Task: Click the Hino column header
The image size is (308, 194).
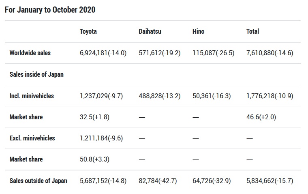Action: pyautogui.click(x=198, y=31)
